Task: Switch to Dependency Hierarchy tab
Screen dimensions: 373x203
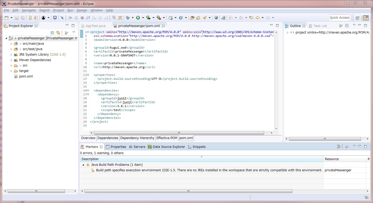Action: pyautogui.click(x=138, y=138)
